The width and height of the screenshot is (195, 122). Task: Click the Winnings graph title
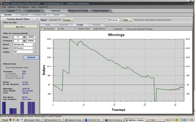(x=116, y=35)
